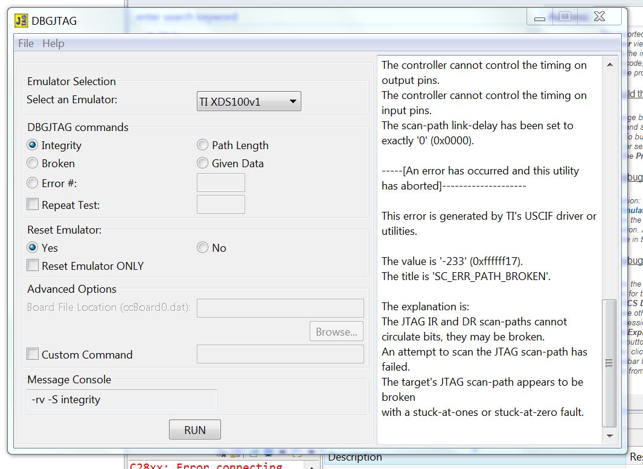Click the output pane scroll-up arrow
The width and height of the screenshot is (643, 469).
(x=610, y=65)
